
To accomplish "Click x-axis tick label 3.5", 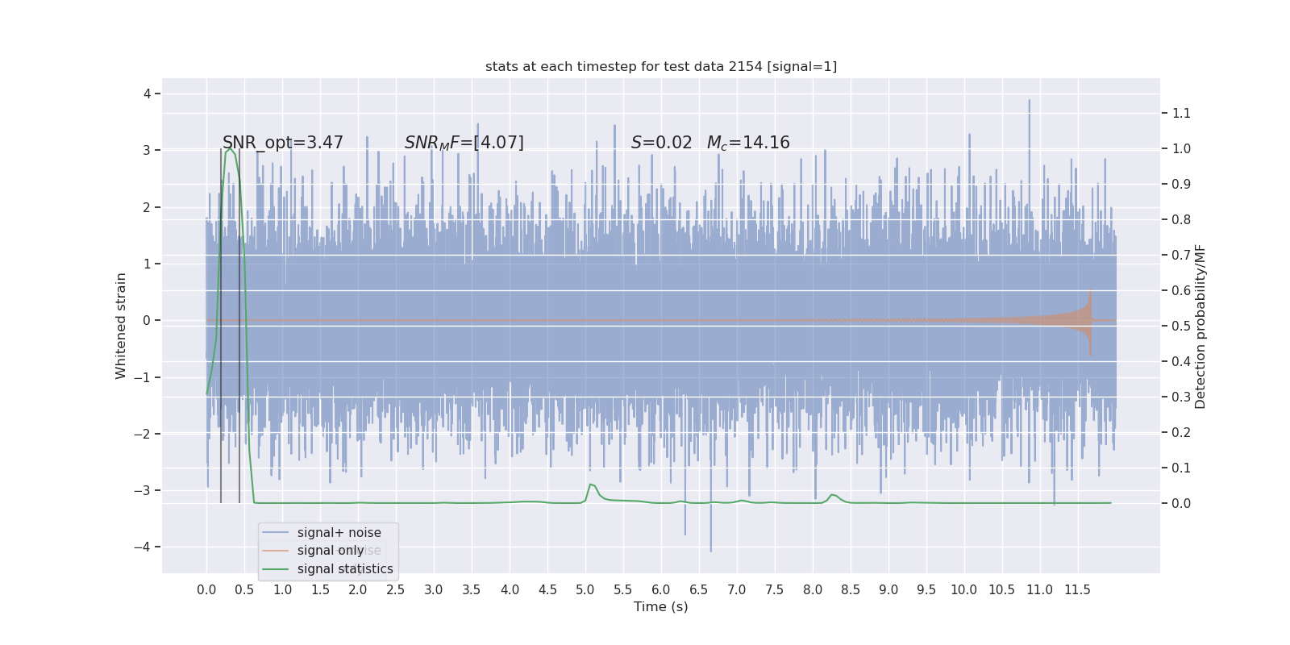I will pos(472,590).
